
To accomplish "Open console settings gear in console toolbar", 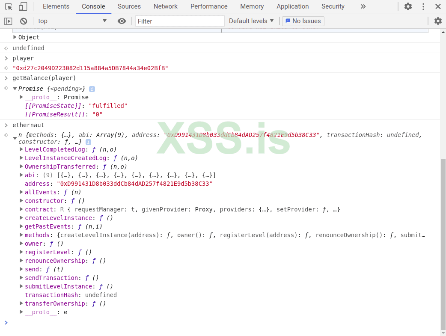I will [x=438, y=21].
